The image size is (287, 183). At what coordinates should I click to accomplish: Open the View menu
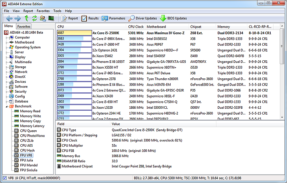tap(16, 11)
